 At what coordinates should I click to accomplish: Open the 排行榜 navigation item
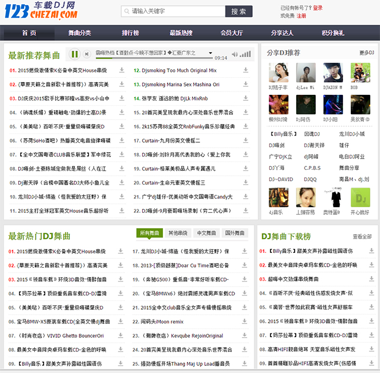131,33
